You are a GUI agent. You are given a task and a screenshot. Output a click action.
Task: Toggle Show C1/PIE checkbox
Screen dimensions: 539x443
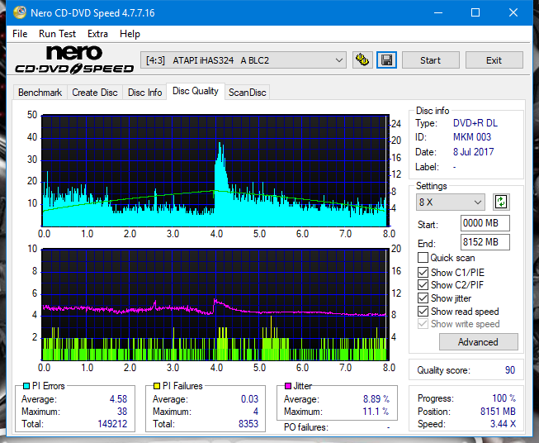423,272
